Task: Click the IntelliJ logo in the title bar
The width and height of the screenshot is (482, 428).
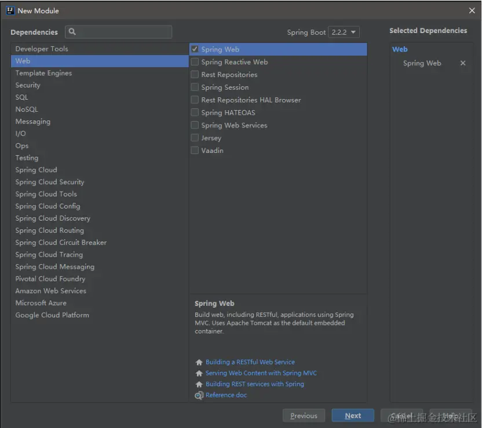Action: pos(10,11)
